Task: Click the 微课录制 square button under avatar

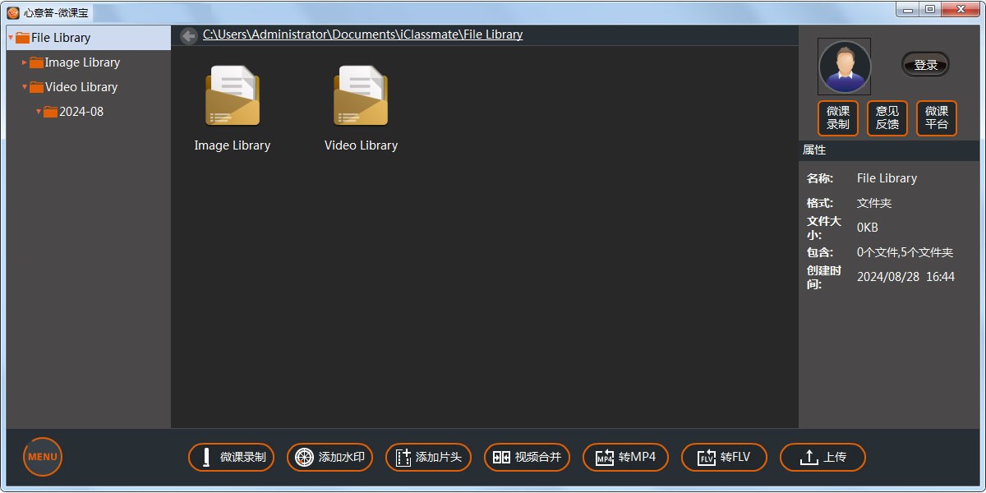Action: (x=838, y=118)
